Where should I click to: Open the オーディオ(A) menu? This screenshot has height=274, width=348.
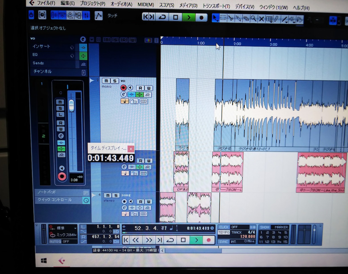(x=121, y=4)
